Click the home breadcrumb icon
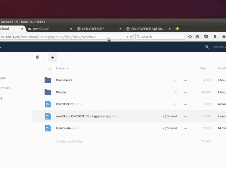The image size is (226, 169). tap(37, 57)
